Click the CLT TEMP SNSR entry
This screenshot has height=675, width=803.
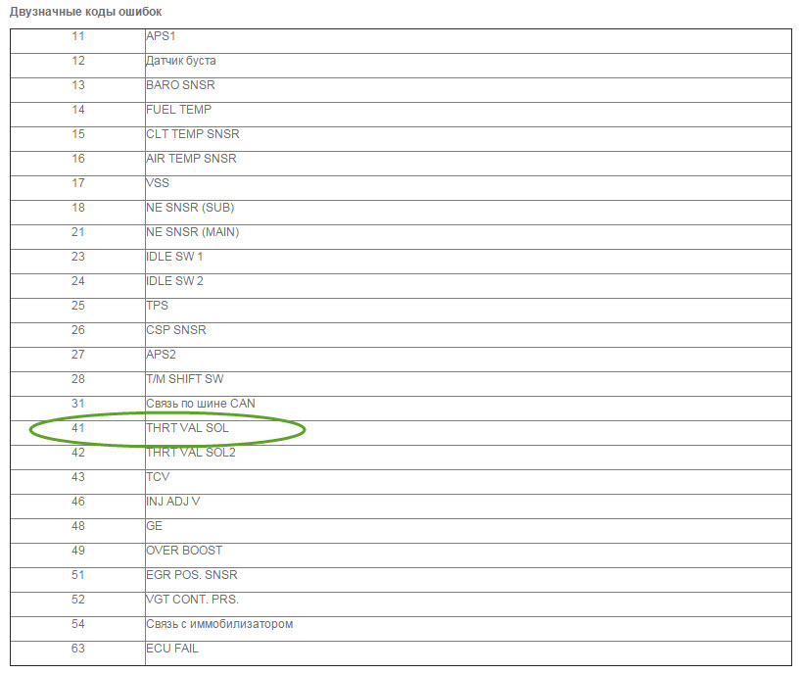coord(193,134)
